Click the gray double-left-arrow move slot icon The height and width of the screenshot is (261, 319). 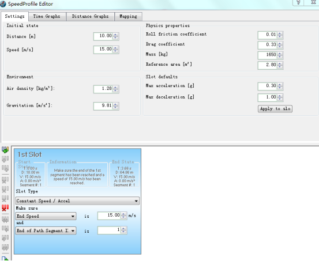click(x=5, y=220)
